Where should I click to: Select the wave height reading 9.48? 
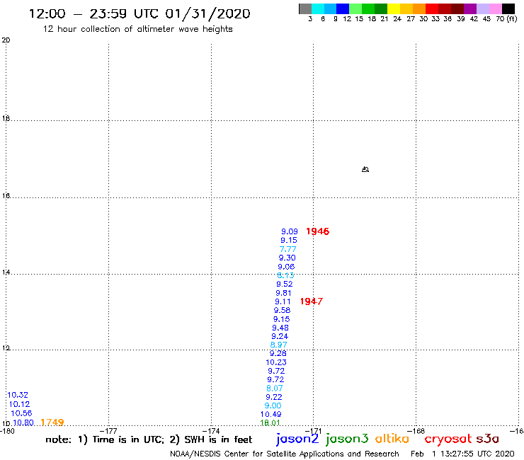(280, 328)
